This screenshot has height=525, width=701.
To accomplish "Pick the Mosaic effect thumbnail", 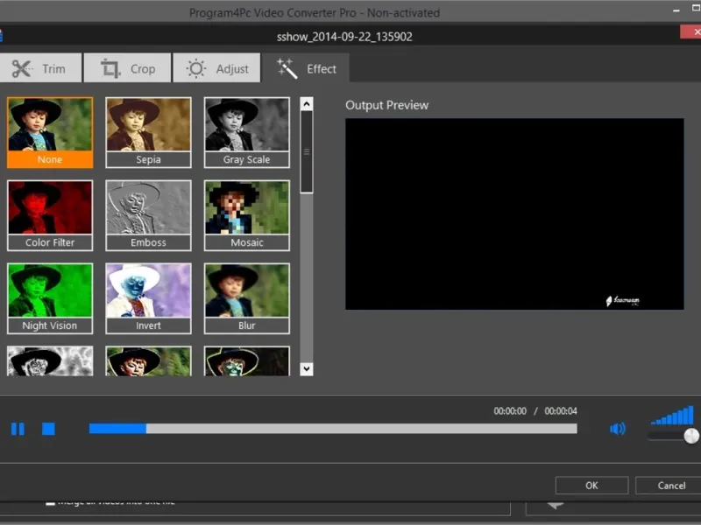I will click(246, 214).
